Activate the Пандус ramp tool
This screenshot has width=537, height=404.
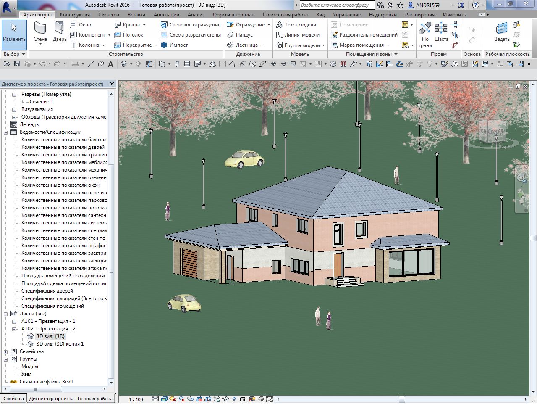240,35
